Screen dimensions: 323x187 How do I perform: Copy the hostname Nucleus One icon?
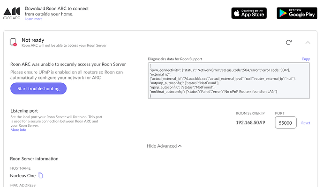tap(40, 175)
